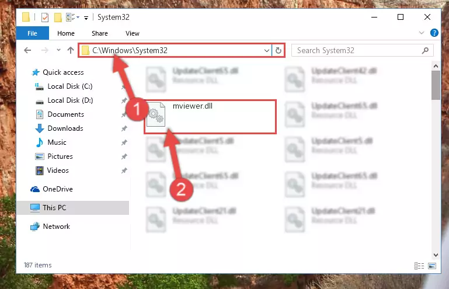Click the Properties checkmark icon in title bar
449x289 pixels.
(x=45, y=18)
